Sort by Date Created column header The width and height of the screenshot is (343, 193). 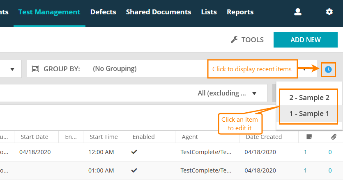click(263, 137)
